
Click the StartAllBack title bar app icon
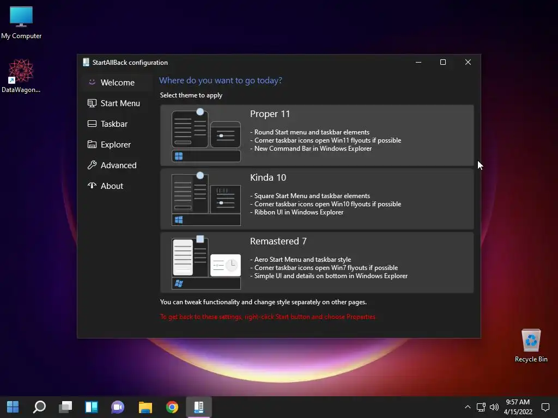(x=86, y=62)
